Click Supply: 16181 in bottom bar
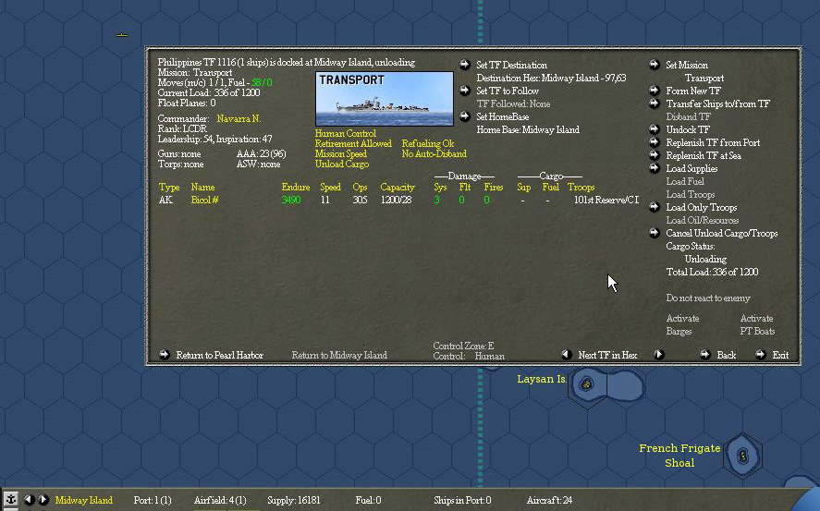 [293, 500]
